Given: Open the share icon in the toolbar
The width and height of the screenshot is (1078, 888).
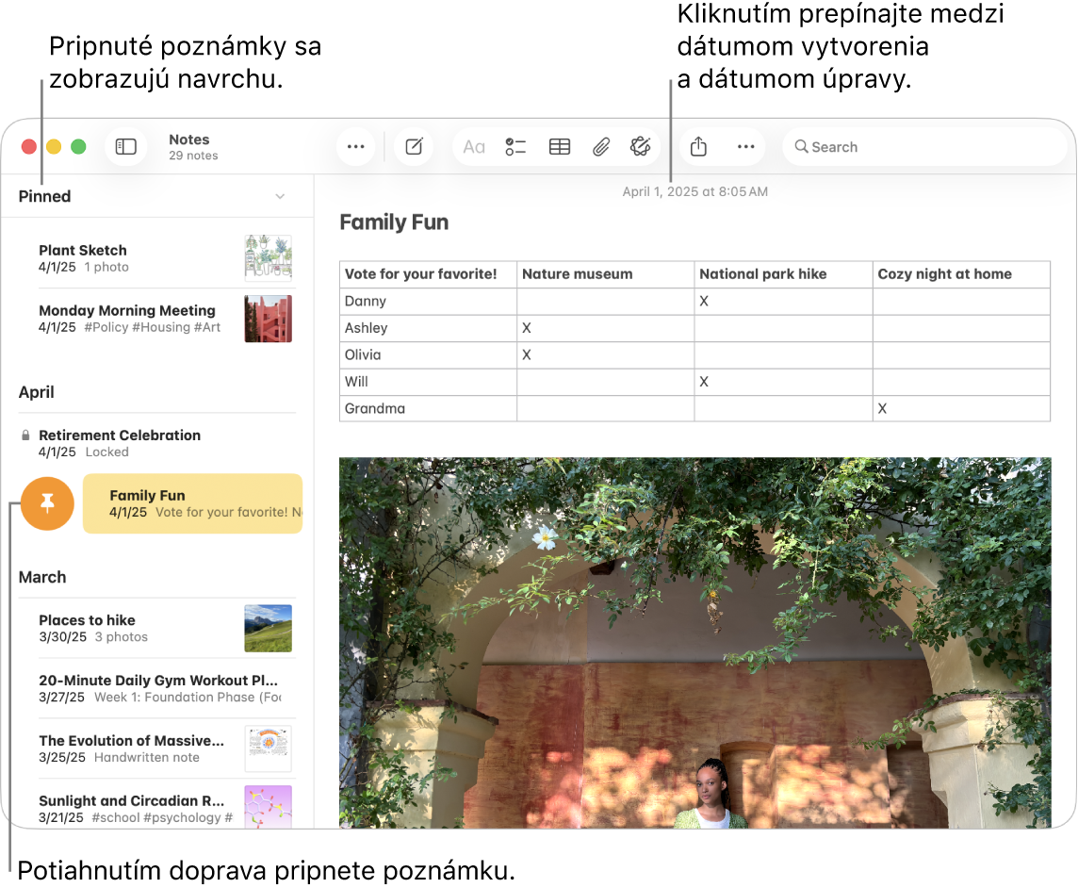Looking at the screenshot, I should [698, 147].
